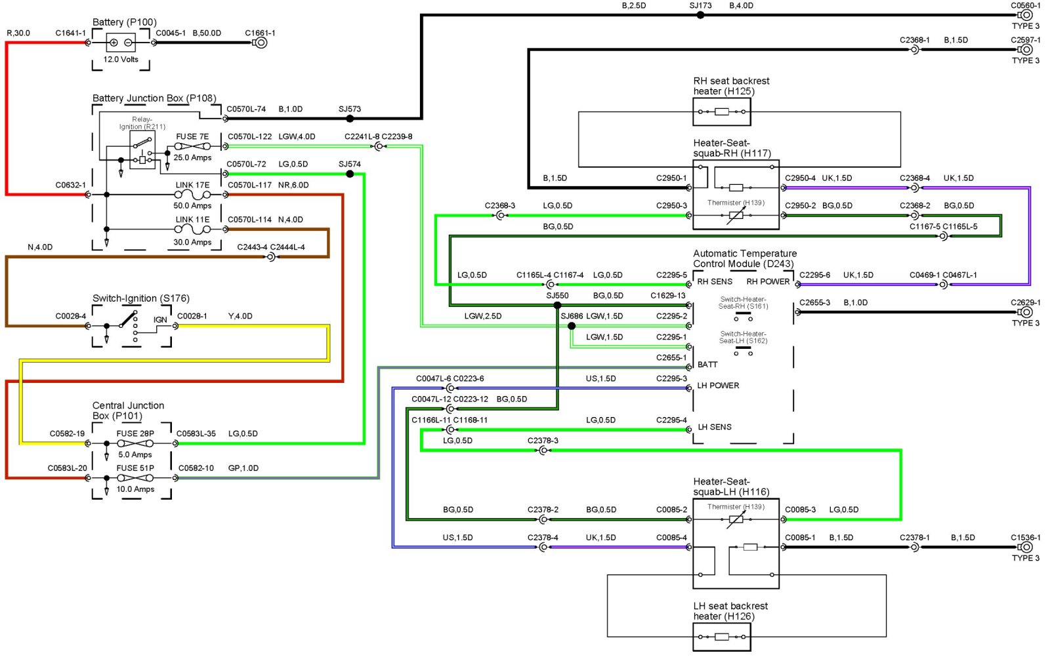Click the Switch-Heater-Seat-RH (S161) symbol

pyautogui.click(x=744, y=316)
